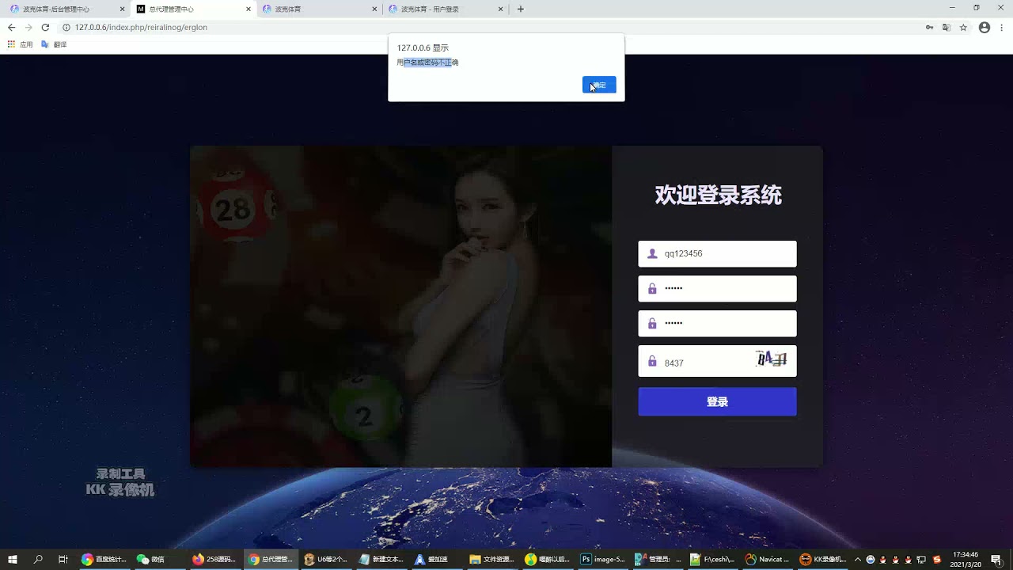This screenshot has width=1013, height=570.
Task: Open 微信 WeChat from the taskbar
Action: (159, 559)
